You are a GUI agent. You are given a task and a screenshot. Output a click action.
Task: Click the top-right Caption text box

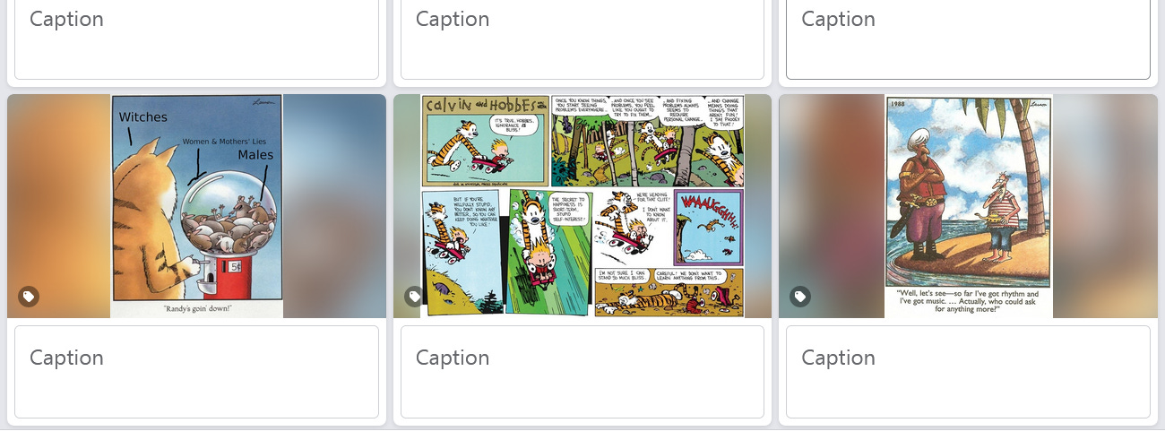(x=968, y=39)
